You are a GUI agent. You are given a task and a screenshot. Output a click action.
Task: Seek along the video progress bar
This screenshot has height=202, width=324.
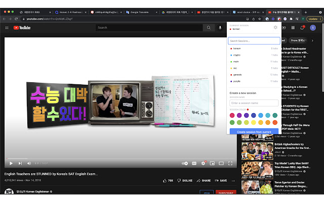coord(120,159)
